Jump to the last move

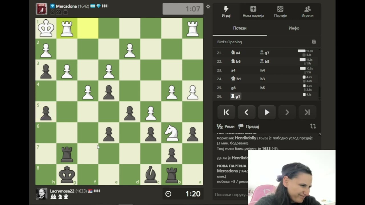pyautogui.click(x=307, y=112)
